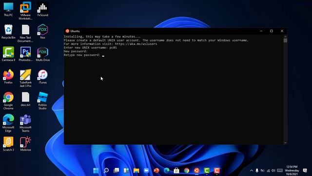Open Microsoft Edge from taskbar
Viewport: 312px width, 176px height.
(167, 171)
